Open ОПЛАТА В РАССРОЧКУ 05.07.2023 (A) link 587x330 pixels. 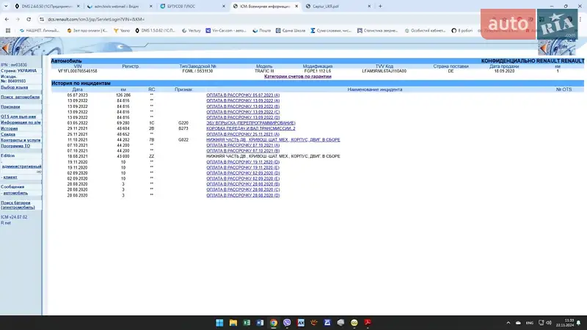[243, 95]
